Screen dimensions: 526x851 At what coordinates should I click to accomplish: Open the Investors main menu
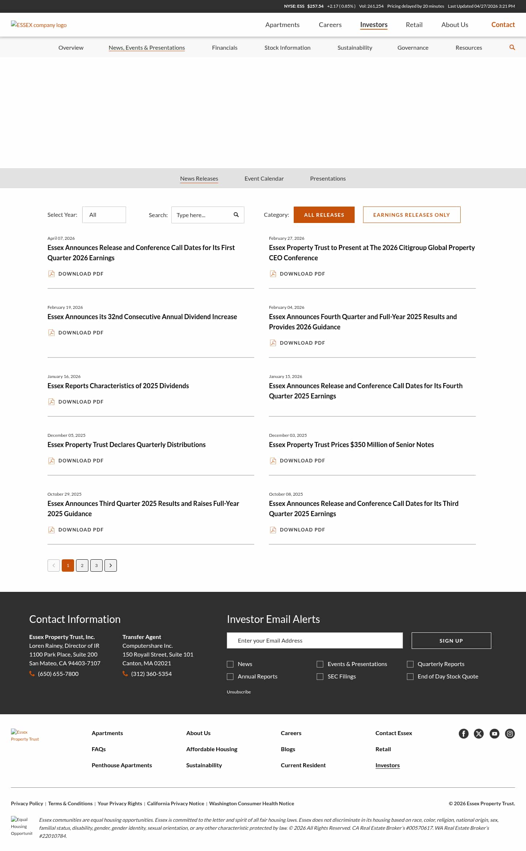[374, 25]
